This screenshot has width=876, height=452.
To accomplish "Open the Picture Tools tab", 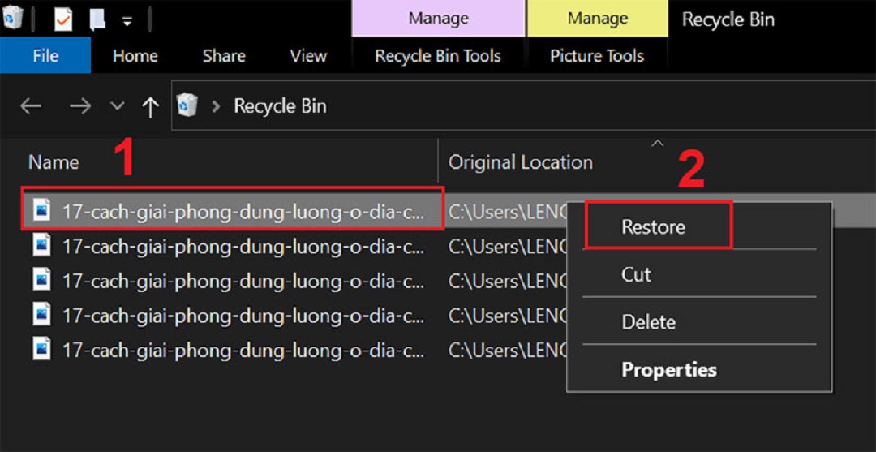I will (x=597, y=56).
